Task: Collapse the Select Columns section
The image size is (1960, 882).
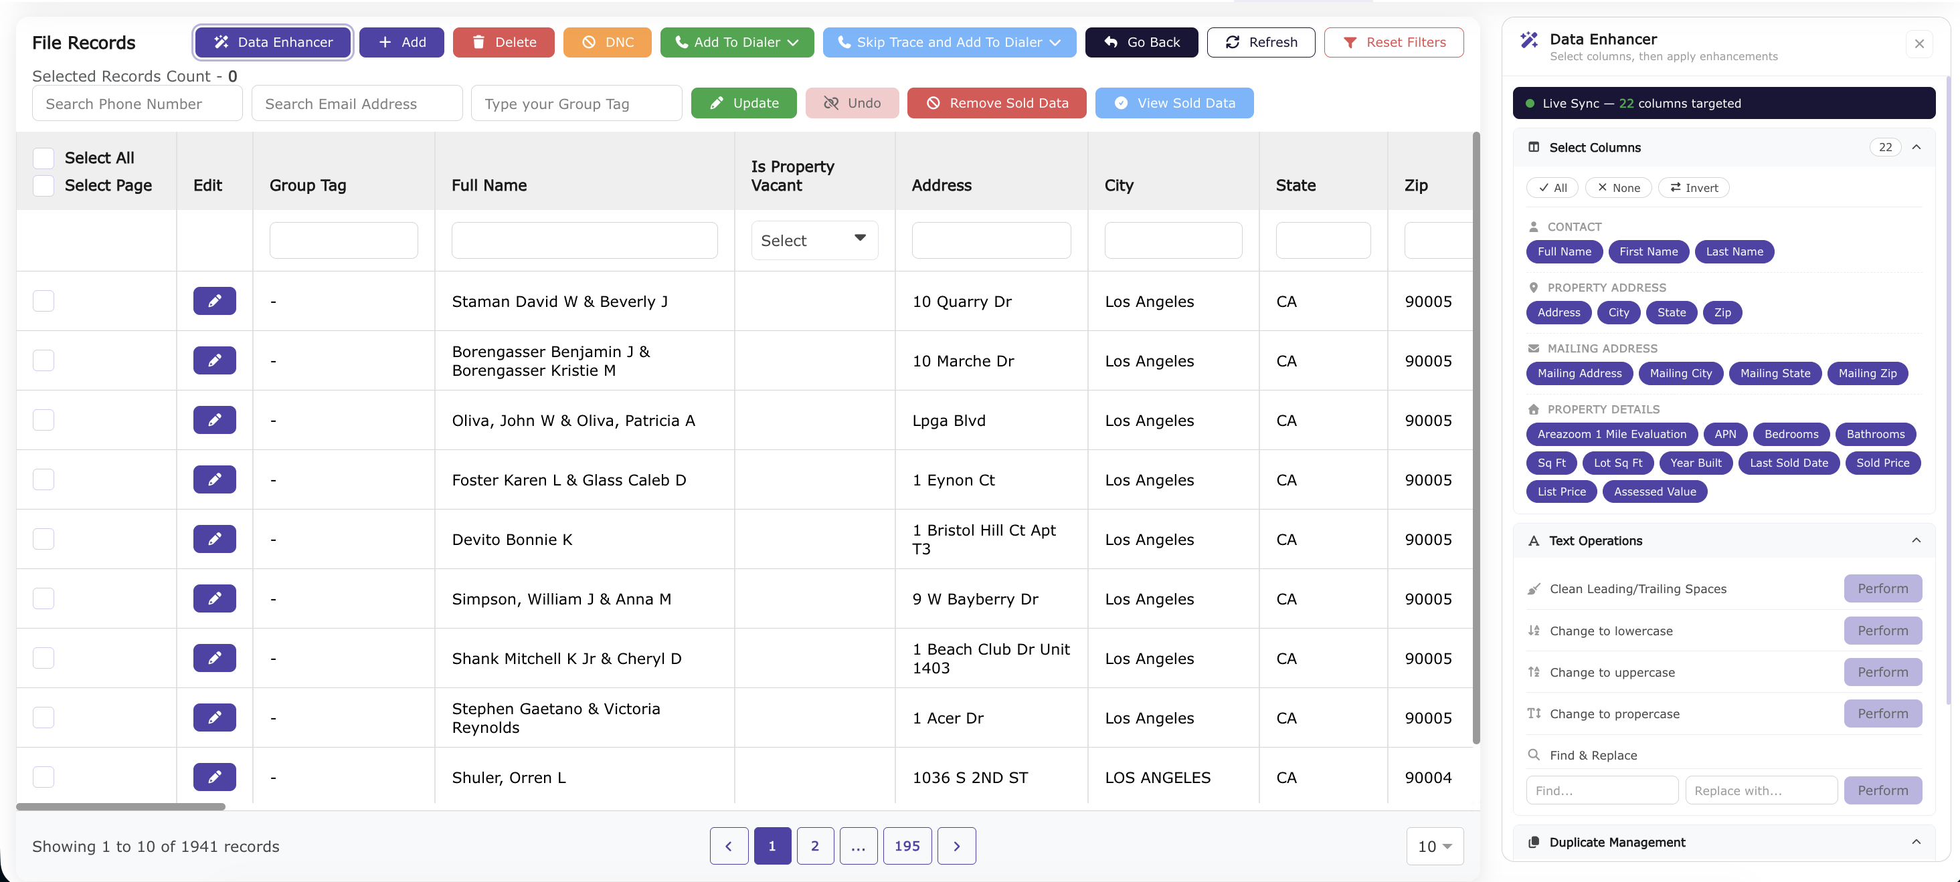Action: click(1917, 146)
